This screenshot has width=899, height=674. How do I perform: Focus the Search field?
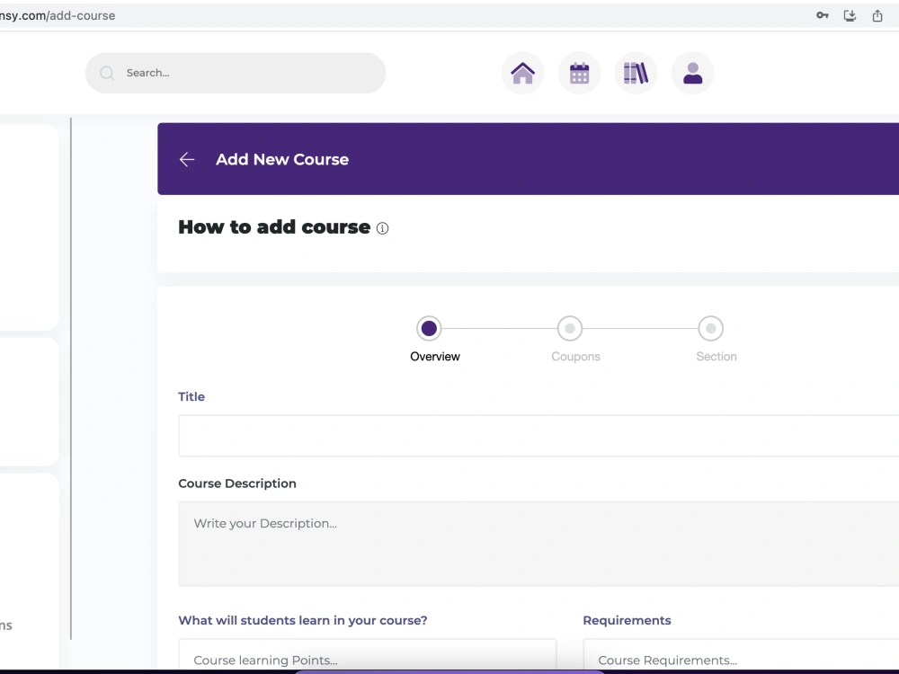(x=236, y=73)
